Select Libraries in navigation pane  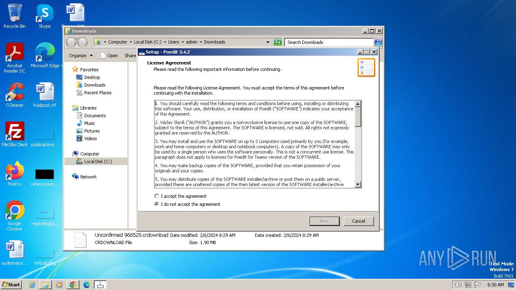tap(84, 108)
